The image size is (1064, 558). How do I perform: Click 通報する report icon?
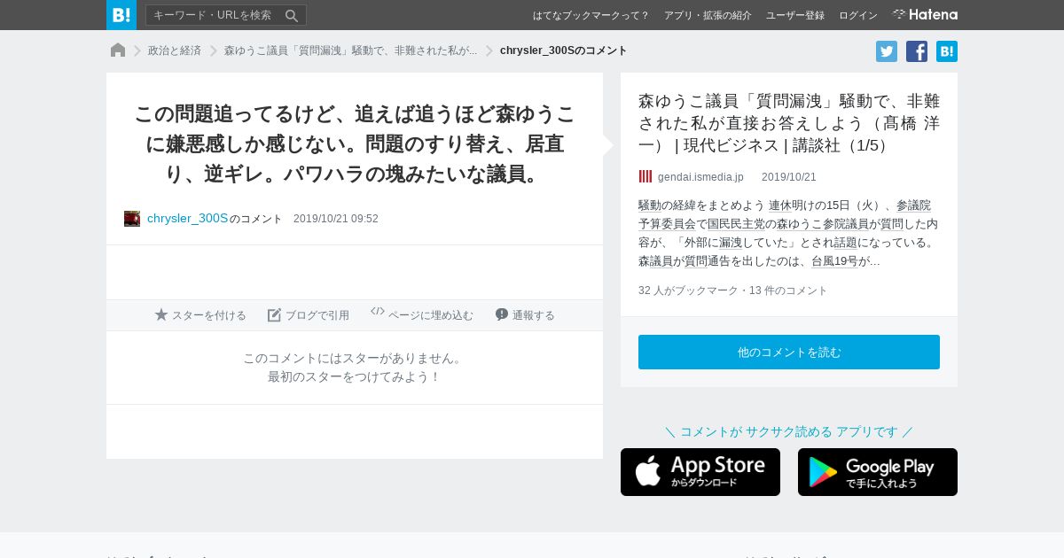click(502, 314)
